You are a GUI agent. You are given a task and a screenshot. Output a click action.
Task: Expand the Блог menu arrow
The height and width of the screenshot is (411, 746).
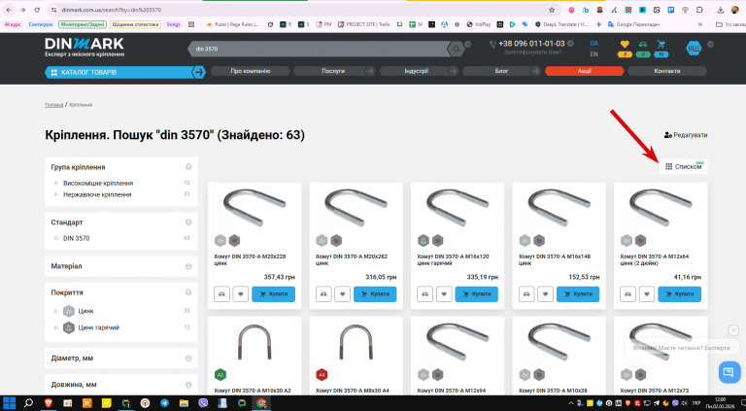point(536,71)
